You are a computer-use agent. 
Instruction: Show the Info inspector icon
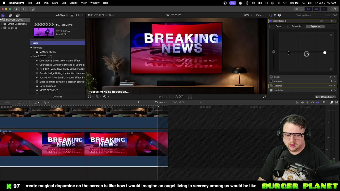tap(279, 15)
